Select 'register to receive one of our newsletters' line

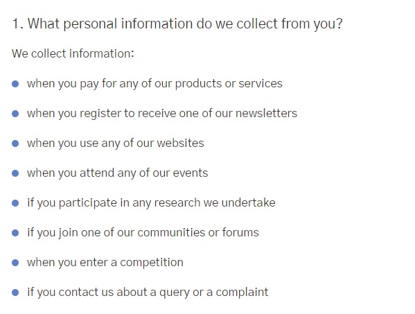coord(162,114)
